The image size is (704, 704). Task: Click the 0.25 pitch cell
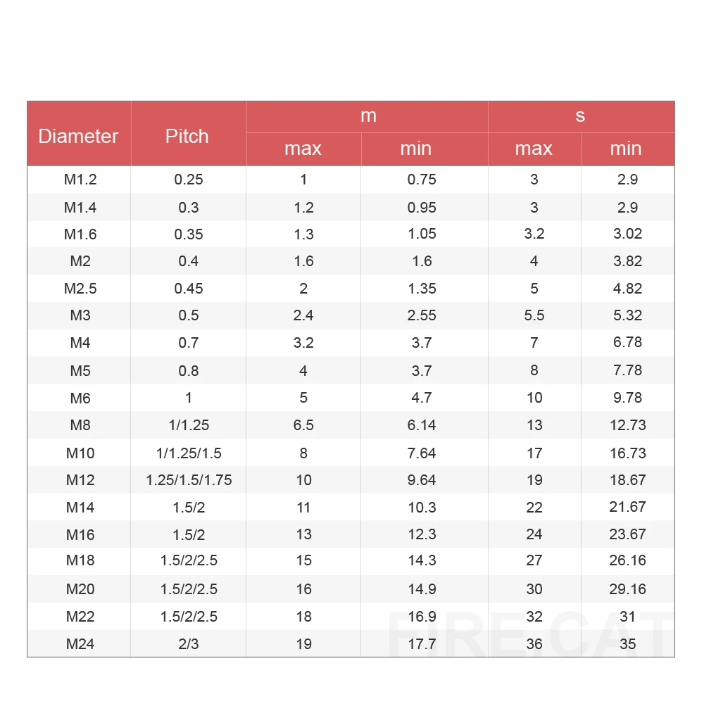(x=189, y=180)
